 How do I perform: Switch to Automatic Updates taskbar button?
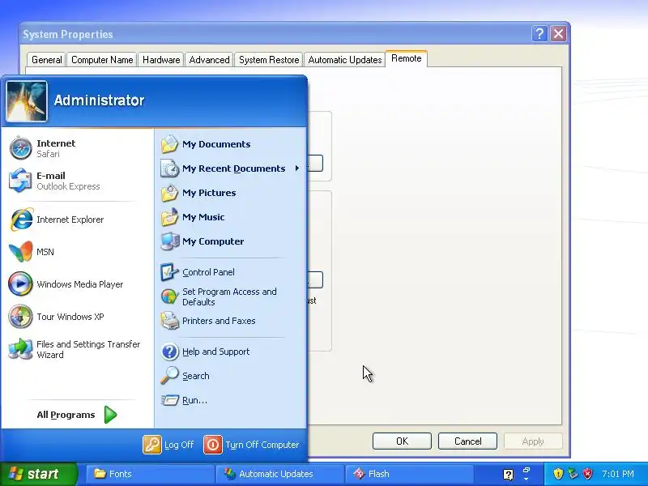(279, 474)
